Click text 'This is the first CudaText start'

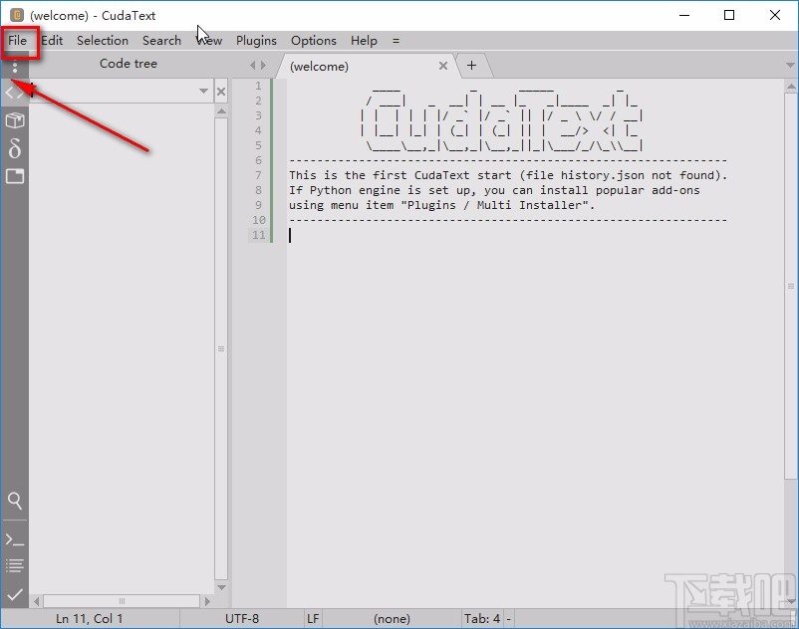click(x=400, y=175)
